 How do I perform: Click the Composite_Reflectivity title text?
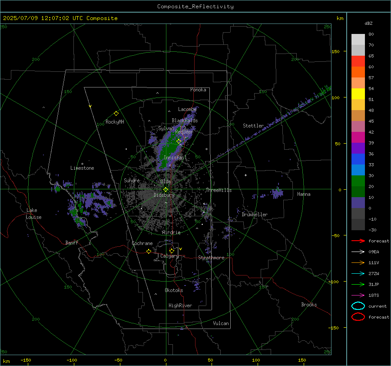click(x=195, y=7)
